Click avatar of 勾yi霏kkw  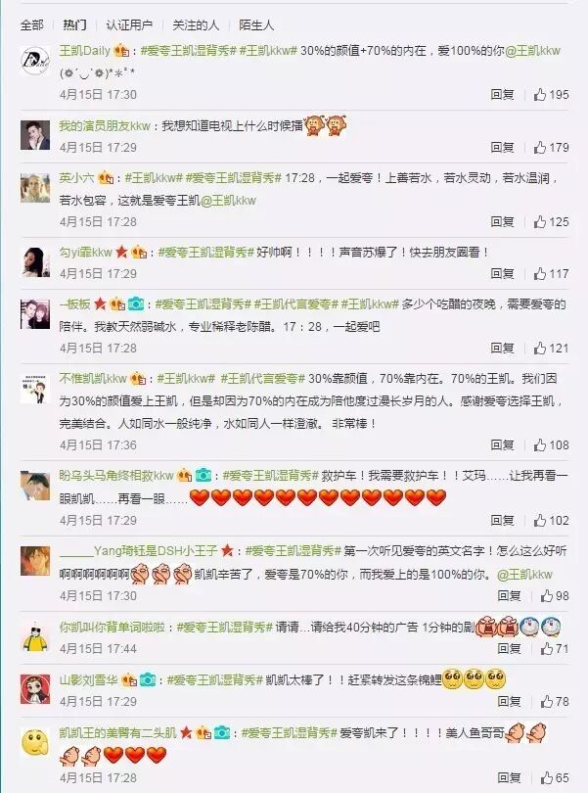point(35,261)
